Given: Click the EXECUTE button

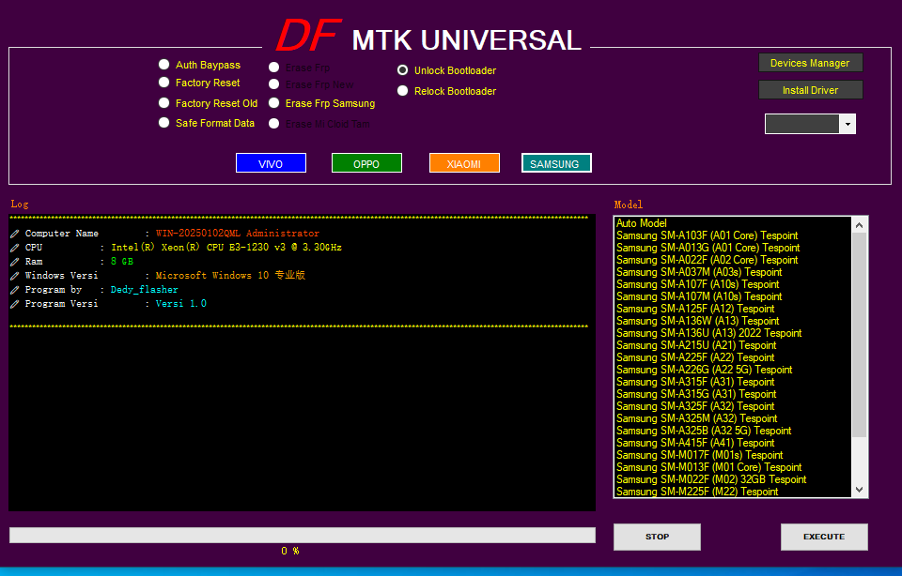Looking at the screenshot, I should click(x=824, y=537).
